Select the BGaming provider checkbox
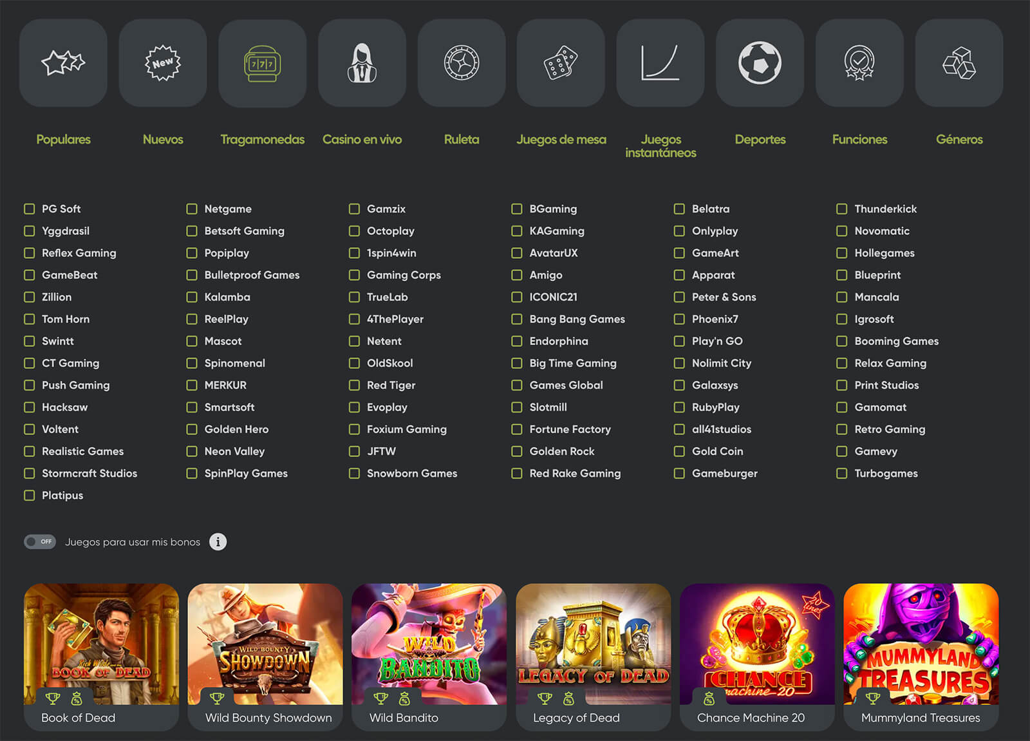Viewport: 1030px width, 741px height. coord(516,209)
